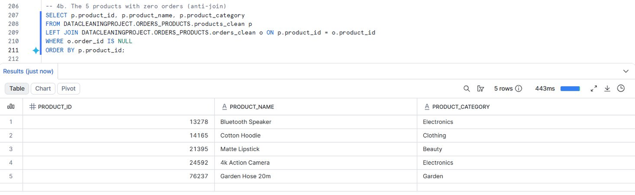This screenshot has width=635, height=195.
Task: Select row number 2 in results
Action: [11, 135]
